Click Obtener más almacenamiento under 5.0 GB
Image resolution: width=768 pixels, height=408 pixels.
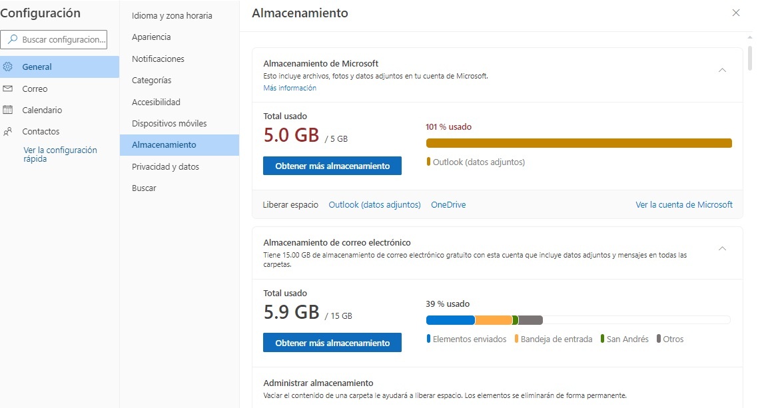point(332,166)
